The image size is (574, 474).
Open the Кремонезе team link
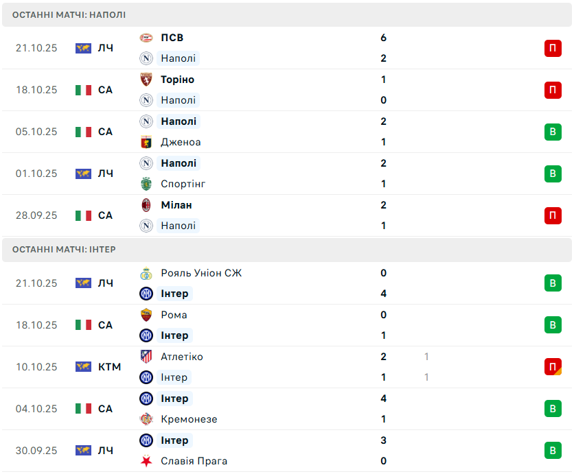[189, 419]
